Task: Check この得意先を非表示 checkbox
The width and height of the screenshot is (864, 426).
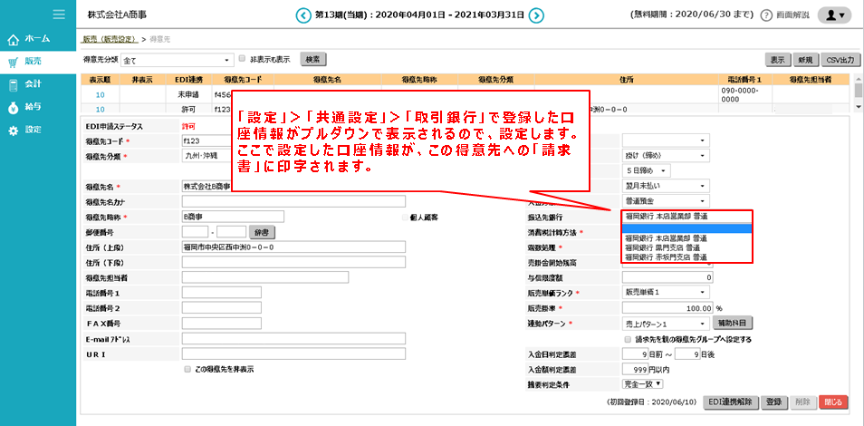Action: coord(187,370)
